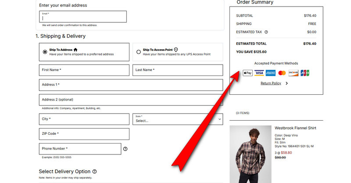351x183 pixels.
Task: Click into the First Name field
Action: (84, 70)
